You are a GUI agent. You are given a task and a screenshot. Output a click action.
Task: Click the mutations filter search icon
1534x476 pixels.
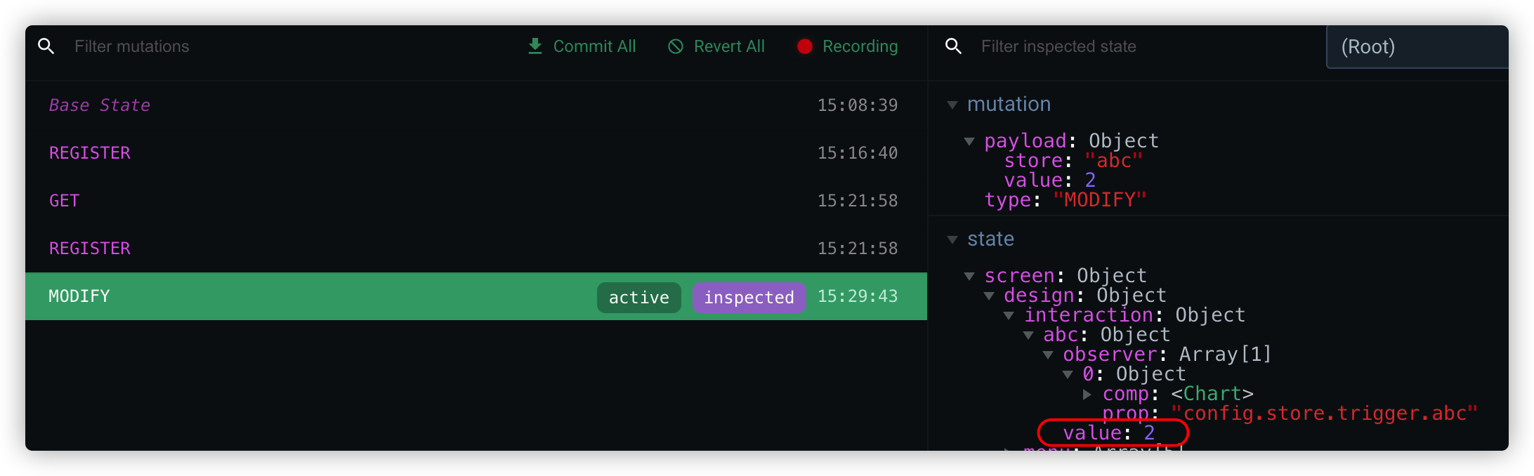[x=46, y=46]
